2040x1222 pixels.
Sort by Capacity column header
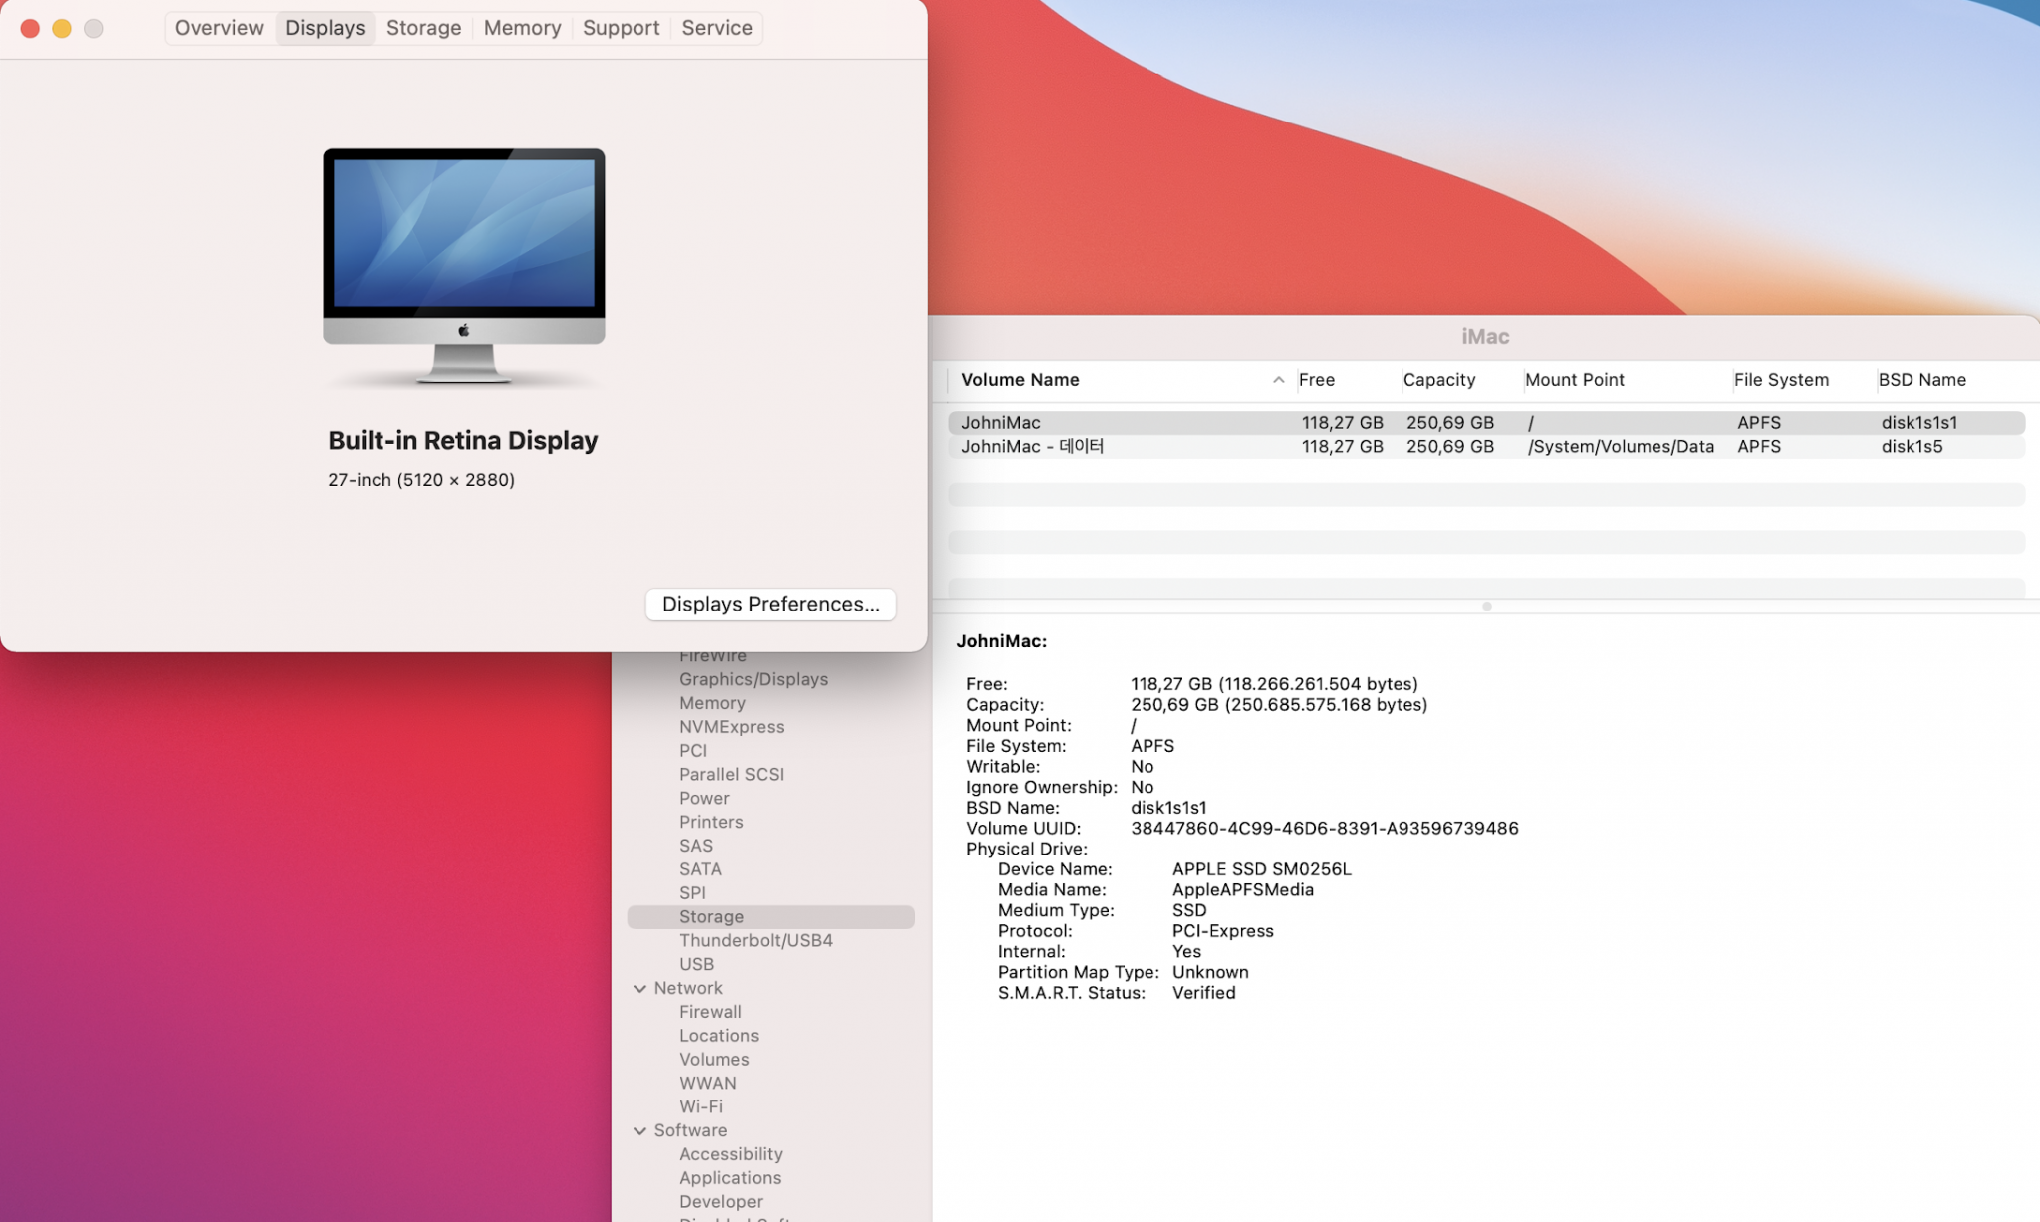(x=1438, y=380)
